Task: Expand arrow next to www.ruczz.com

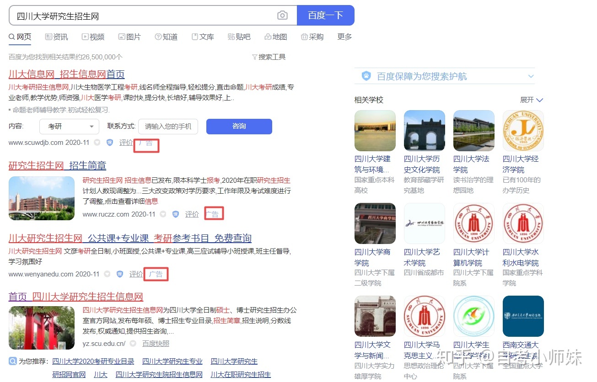Action: (163, 214)
